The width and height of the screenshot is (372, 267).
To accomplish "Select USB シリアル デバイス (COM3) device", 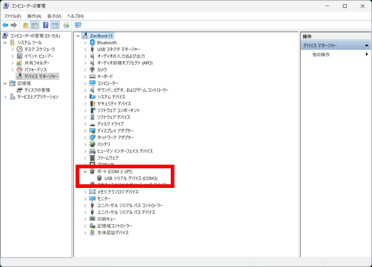I will [131, 178].
